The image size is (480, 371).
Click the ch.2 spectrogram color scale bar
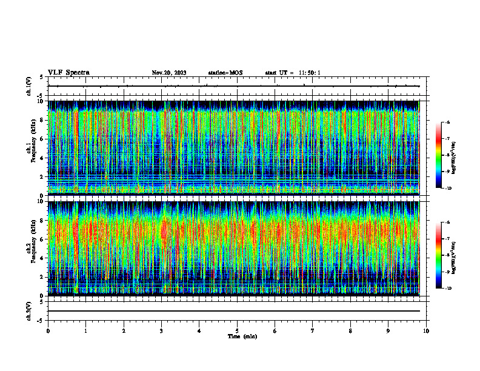pyautogui.click(x=438, y=255)
